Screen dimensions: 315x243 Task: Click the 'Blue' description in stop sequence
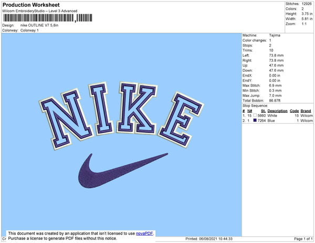(271, 120)
